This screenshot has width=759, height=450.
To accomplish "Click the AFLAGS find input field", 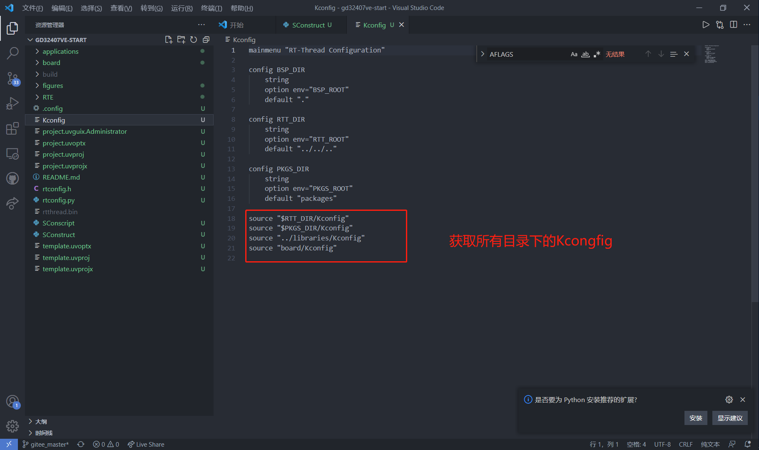I will tap(528, 54).
